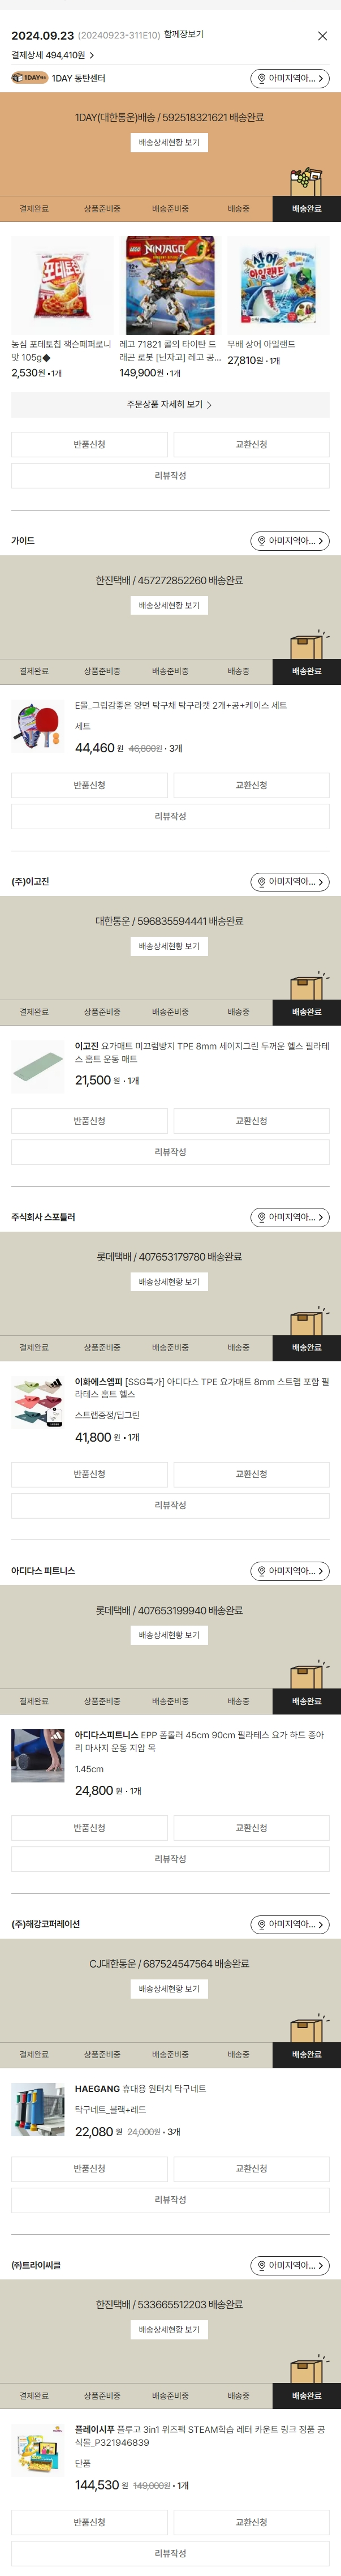Open the 농심 포테토칩 snack product image
Viewport: 341px width, 2576px height.
[62, 286]
